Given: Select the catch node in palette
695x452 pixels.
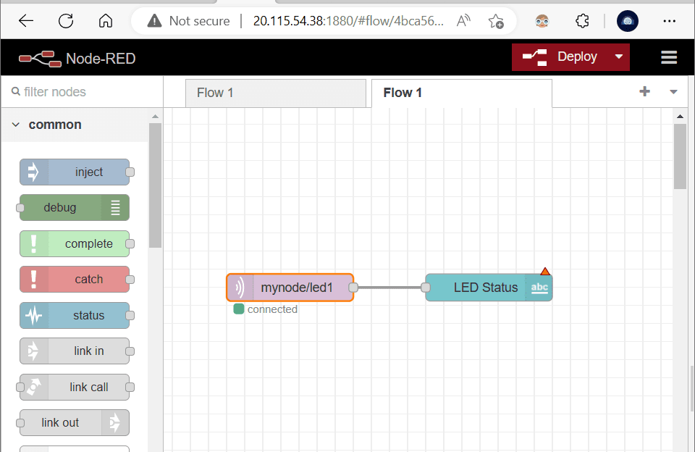Looking at the screenshot, I should point(75,280).
